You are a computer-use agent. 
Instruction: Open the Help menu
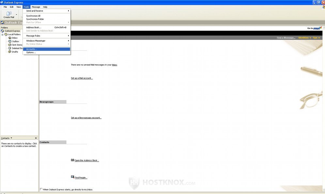[x=45, y=7]
